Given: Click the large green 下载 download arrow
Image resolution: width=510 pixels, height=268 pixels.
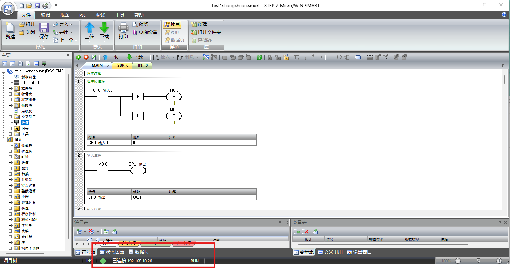Looking at the screenshot, I should click(104, 27).
